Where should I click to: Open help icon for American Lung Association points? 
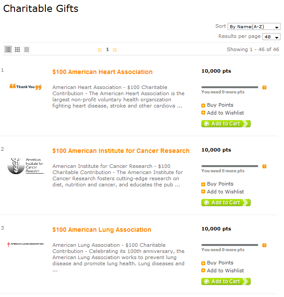point(264,245)
